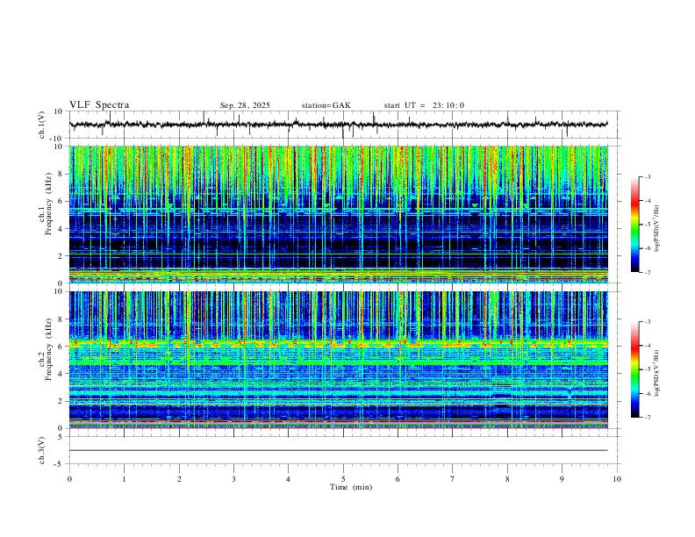Image resolution: width=695 pixels, height=537 pixels.
Task: Click the 'Time (min)' axis label
Action: click(x=351, y=487)
